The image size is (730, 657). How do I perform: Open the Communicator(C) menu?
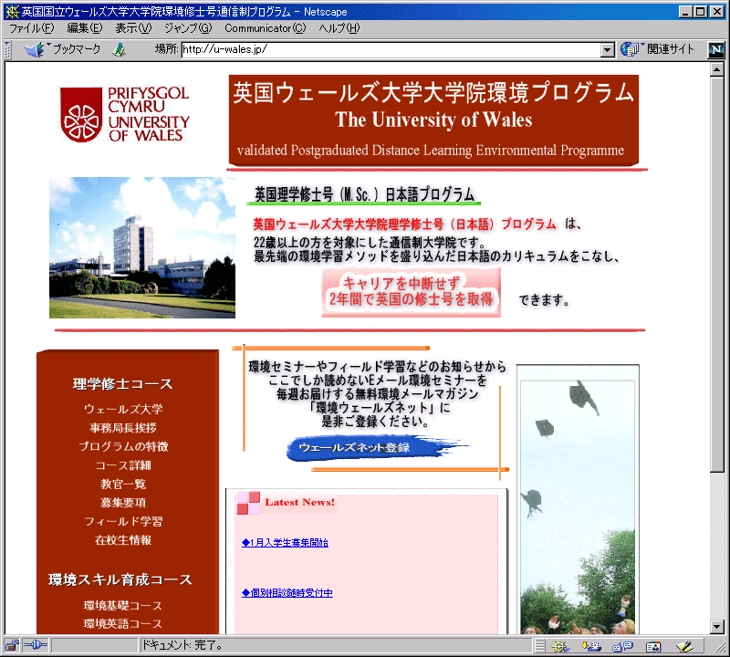265,28
